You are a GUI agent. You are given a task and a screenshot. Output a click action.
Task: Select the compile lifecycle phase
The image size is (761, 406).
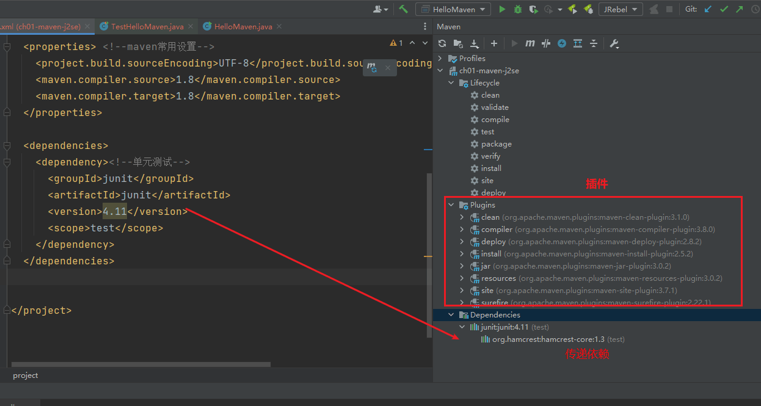pos(495,120)
